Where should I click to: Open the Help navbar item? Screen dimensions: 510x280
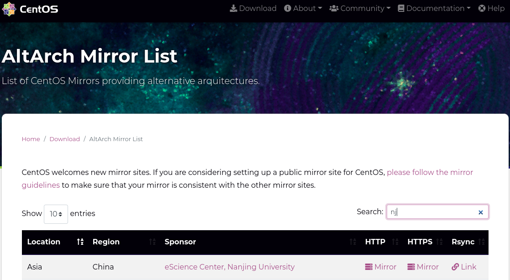pos(491,9)
